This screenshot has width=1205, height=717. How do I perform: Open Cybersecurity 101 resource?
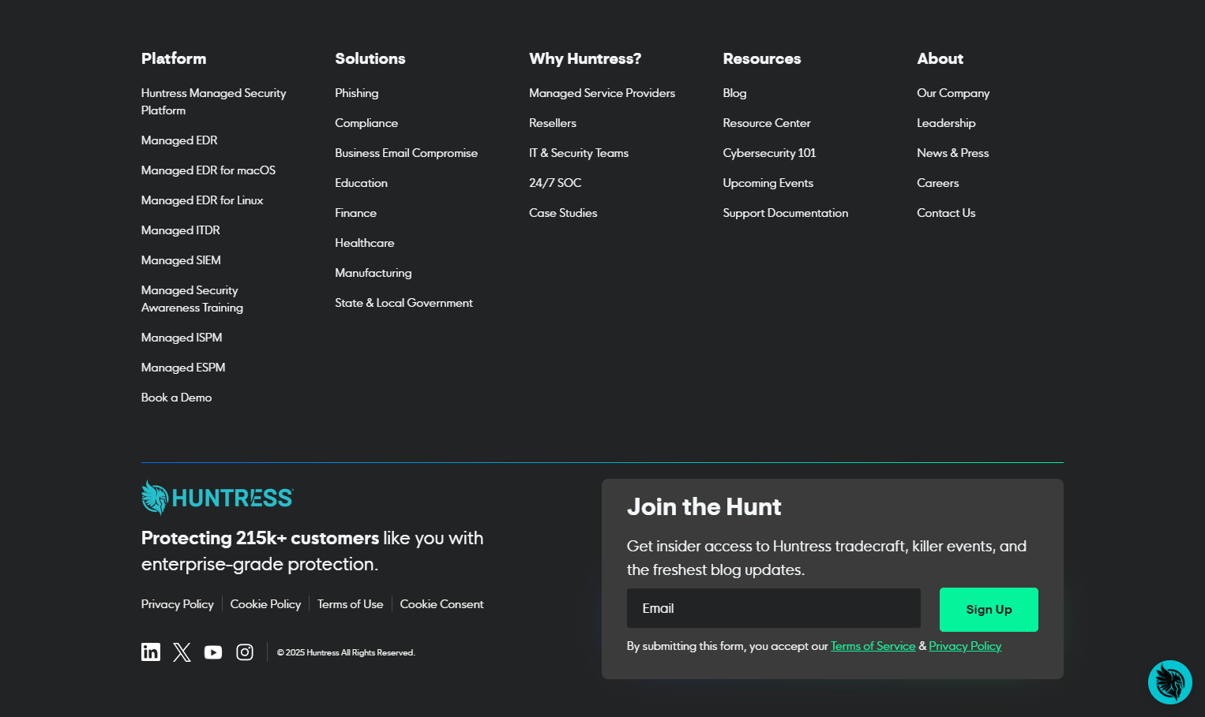[x=769, y=153]
